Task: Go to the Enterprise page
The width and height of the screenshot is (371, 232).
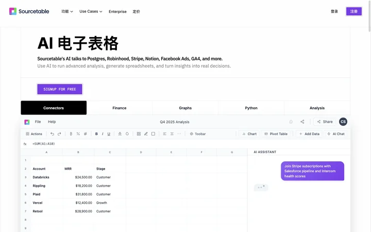Action: 117,11
